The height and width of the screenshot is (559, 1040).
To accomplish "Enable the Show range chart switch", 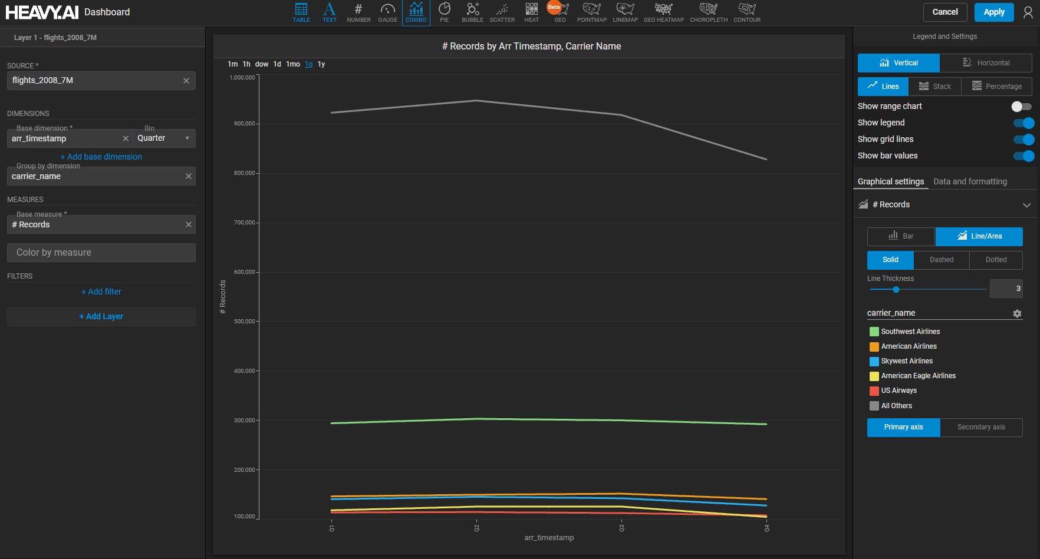I will (1022, 107).
